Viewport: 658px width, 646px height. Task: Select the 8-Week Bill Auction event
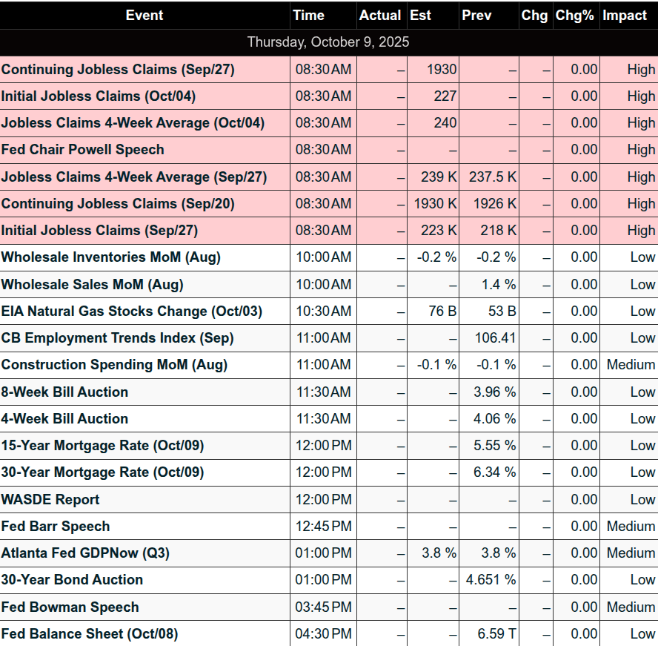coord(65,392)
